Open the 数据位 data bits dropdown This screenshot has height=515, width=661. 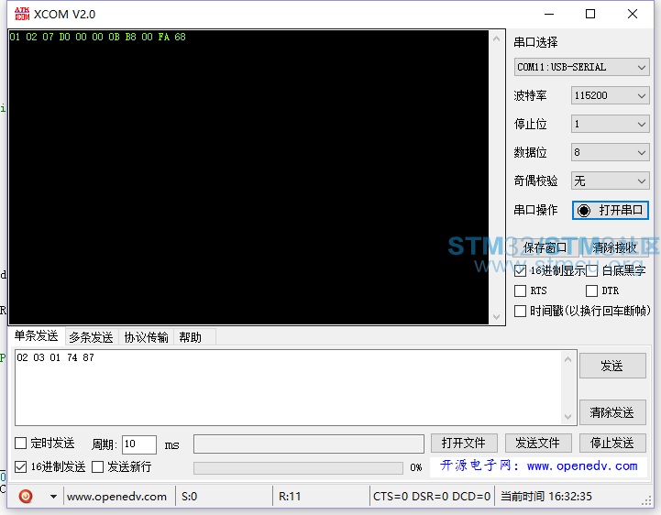coord(610,152)
